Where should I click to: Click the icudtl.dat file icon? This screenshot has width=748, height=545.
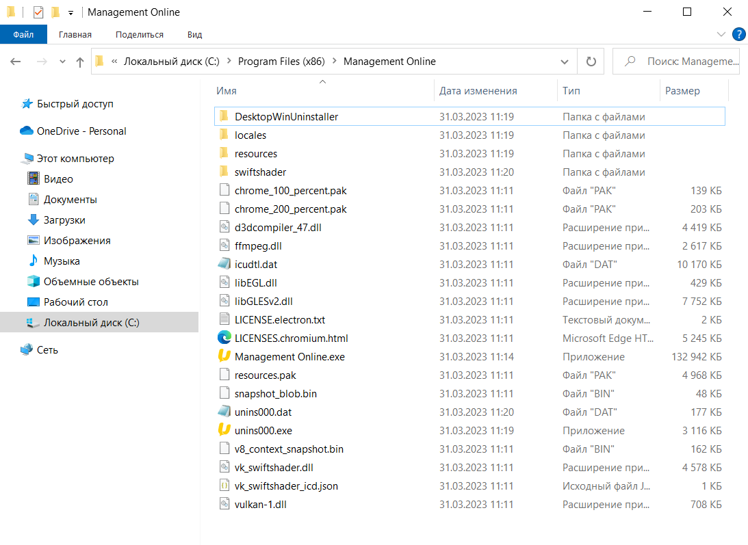tap(224, 264)
